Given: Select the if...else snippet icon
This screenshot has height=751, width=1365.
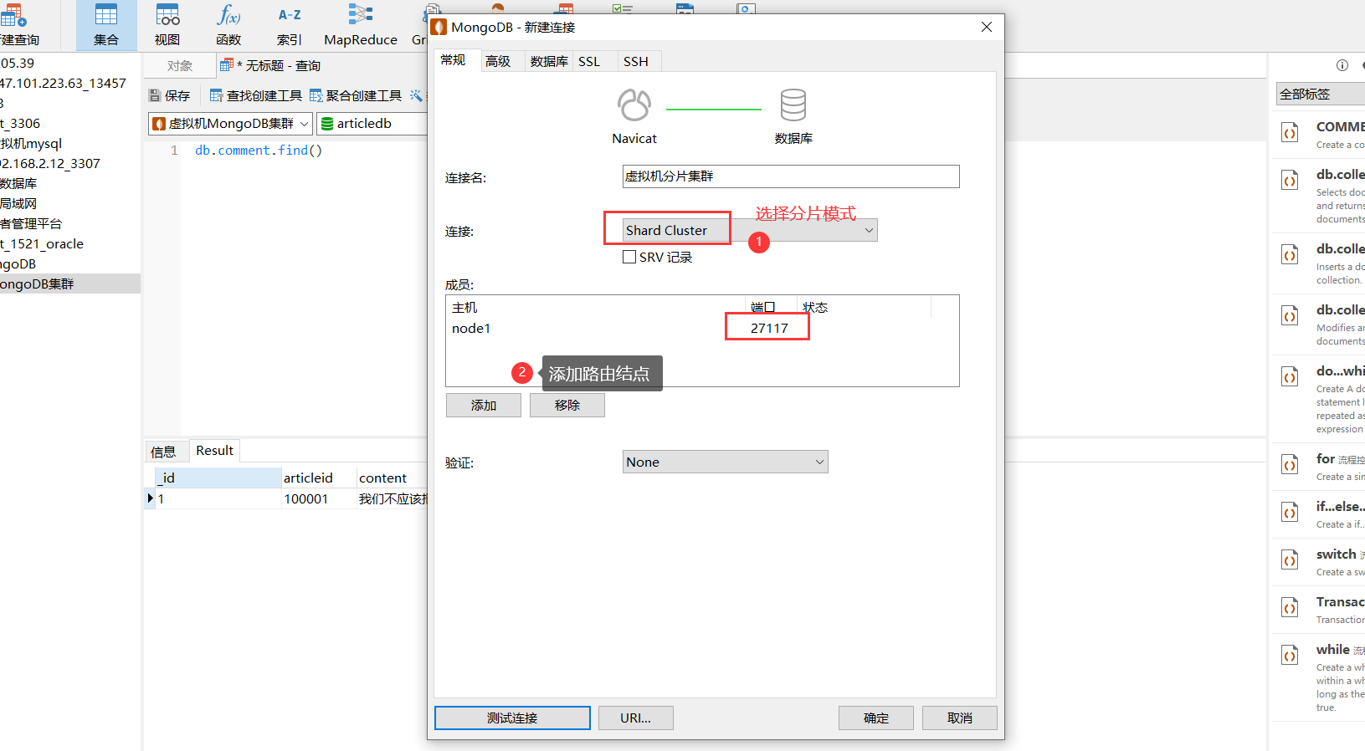Looking at the screenshot, I should point(1291,512).
